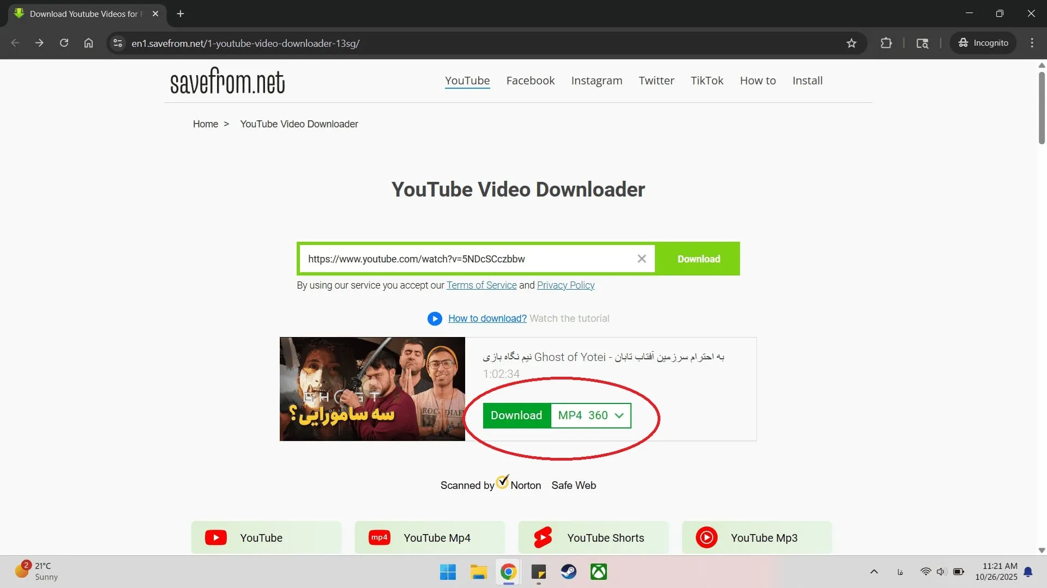Click the YouTube Mp3 shortcut button

756,538
